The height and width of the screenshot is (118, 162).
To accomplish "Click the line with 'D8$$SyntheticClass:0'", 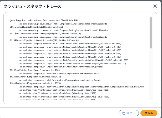I will [x=44, y=40].
